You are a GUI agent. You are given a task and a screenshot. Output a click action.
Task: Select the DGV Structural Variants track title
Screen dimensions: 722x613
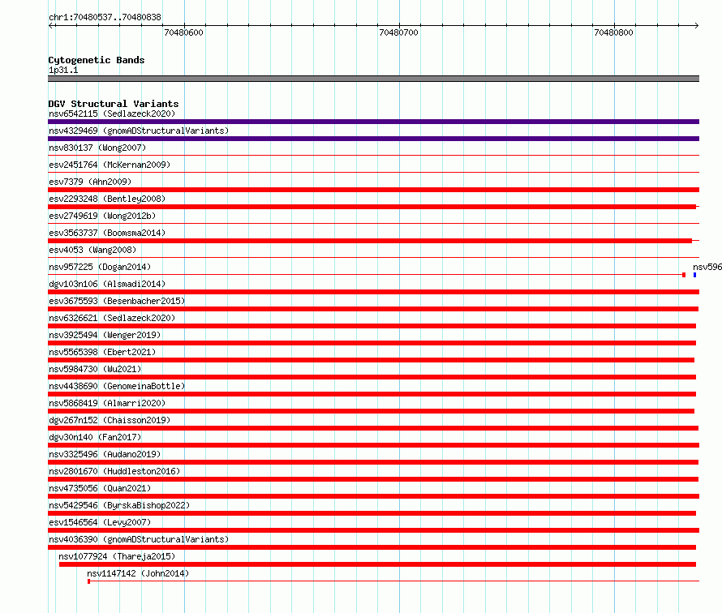[114, 104]
